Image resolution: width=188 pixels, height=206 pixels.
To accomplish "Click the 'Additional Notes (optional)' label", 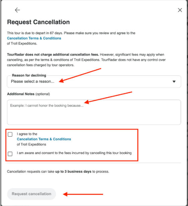I will tap(28, 94).
